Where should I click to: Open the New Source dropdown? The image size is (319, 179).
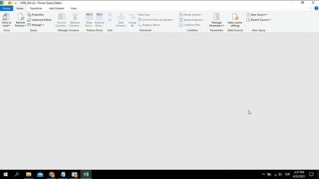pos(257,14)
